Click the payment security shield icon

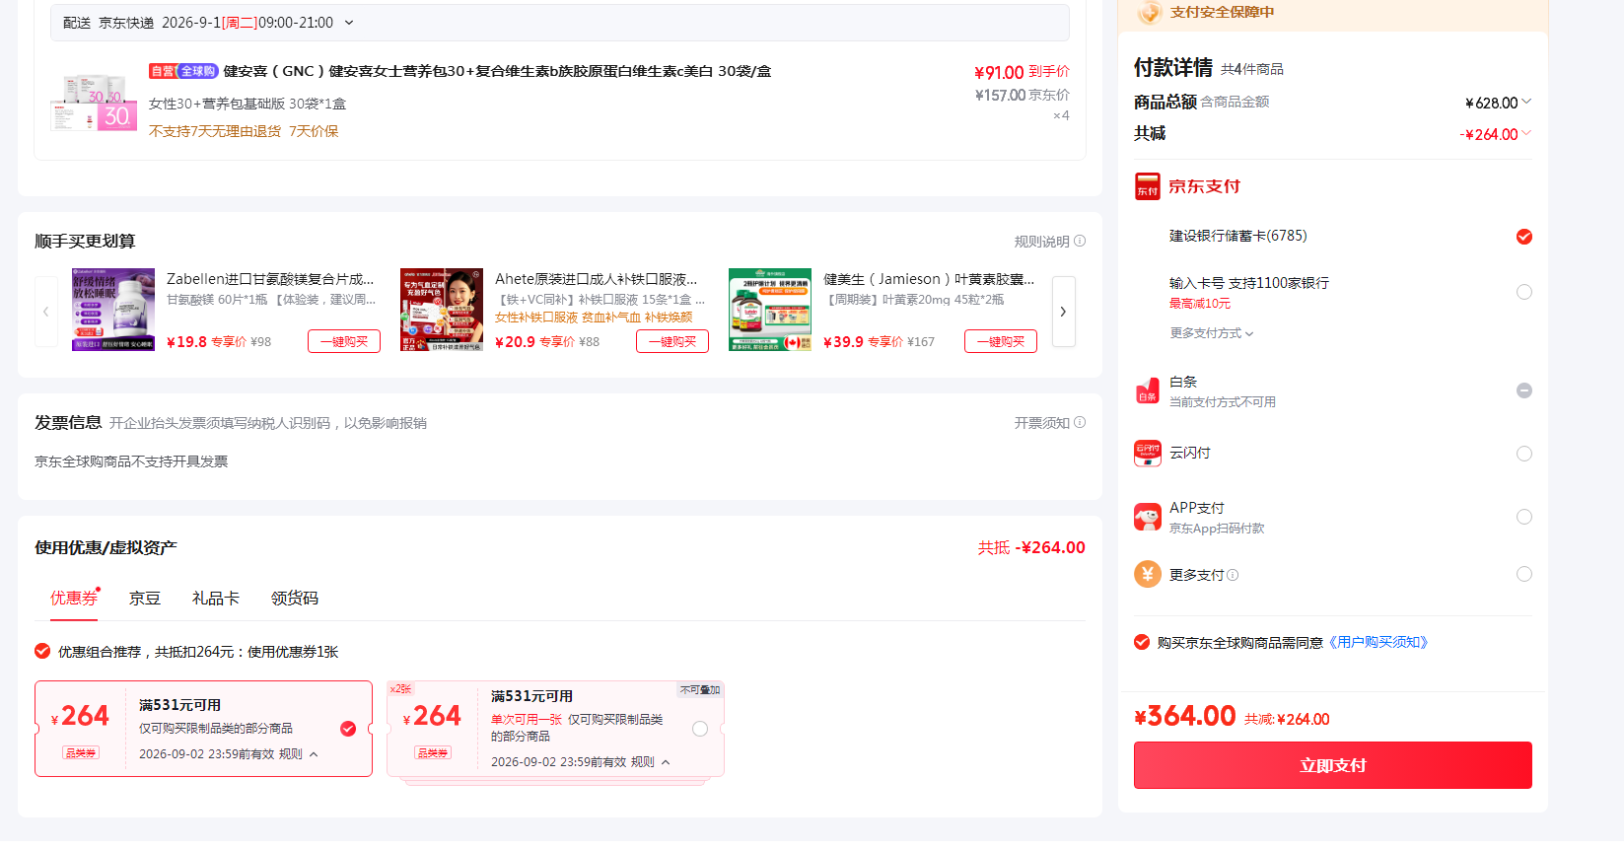tap(1149, 12)
